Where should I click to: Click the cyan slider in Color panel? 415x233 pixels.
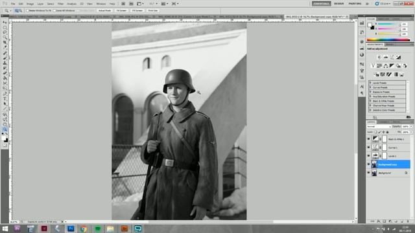(x=389, y=24)
